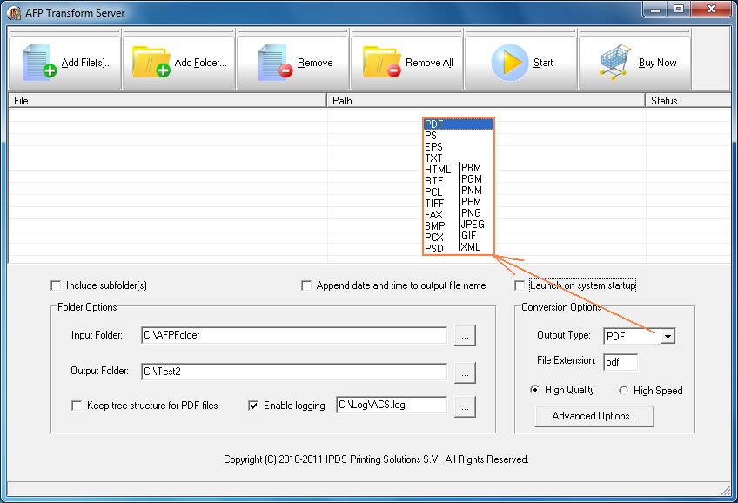Image resolution: width=738 pixels, height=503 pixels.
Task: Select the High Speed radio button
Action: pyautogui.click(x=624, y=391)
